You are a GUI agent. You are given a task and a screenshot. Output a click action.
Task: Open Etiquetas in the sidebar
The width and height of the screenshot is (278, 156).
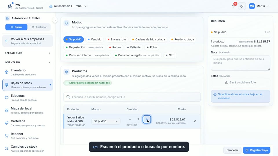coord(28,98)
